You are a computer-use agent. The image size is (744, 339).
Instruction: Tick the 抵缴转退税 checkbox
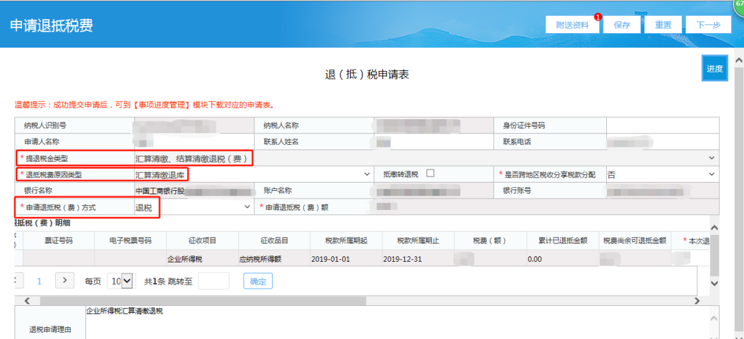[x=431, y=174]
